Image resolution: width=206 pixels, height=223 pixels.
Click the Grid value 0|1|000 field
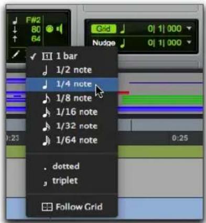coord(165,29)
